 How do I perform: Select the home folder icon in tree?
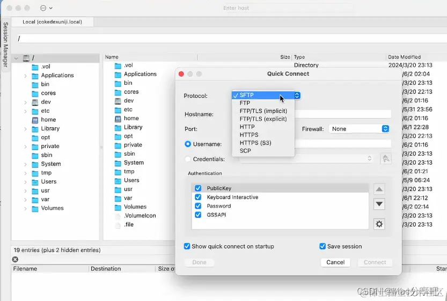[35, 120]
